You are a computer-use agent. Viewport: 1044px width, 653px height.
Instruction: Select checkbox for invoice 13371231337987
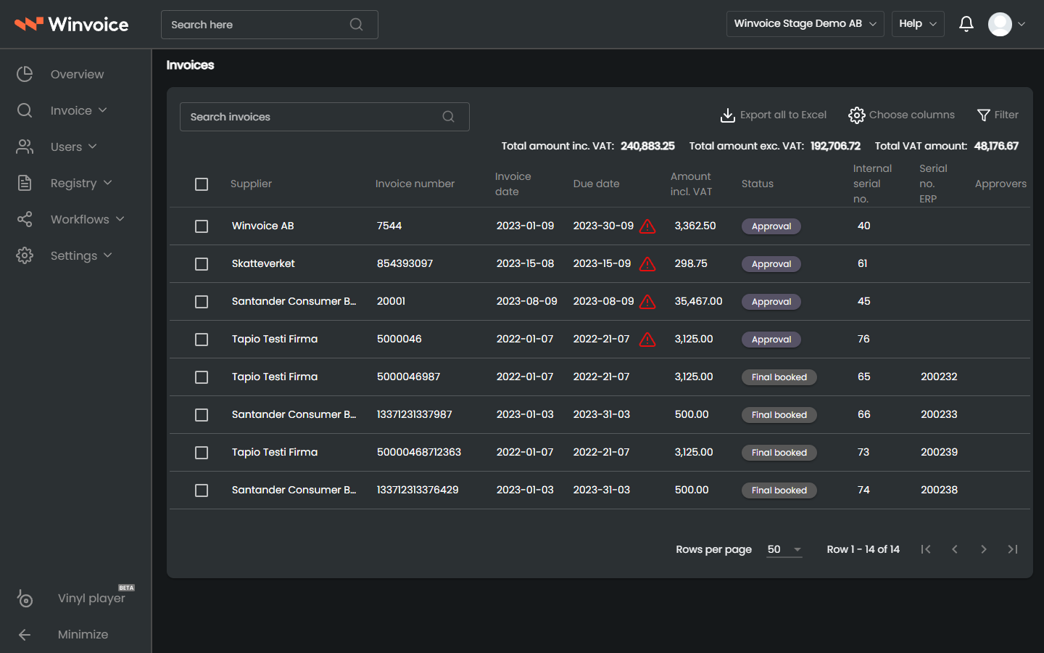[x=202, y=415]
